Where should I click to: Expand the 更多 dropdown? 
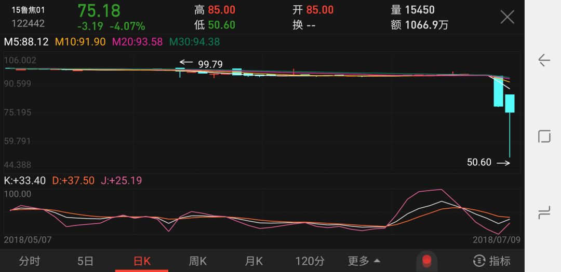[x=364, y=261]
